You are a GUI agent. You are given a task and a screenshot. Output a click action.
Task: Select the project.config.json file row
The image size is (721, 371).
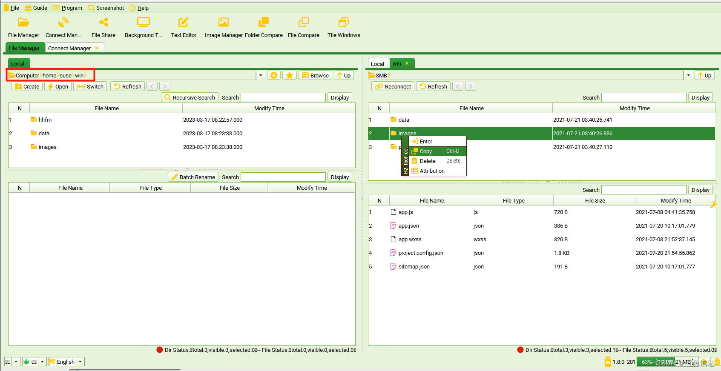pos(542,253)
